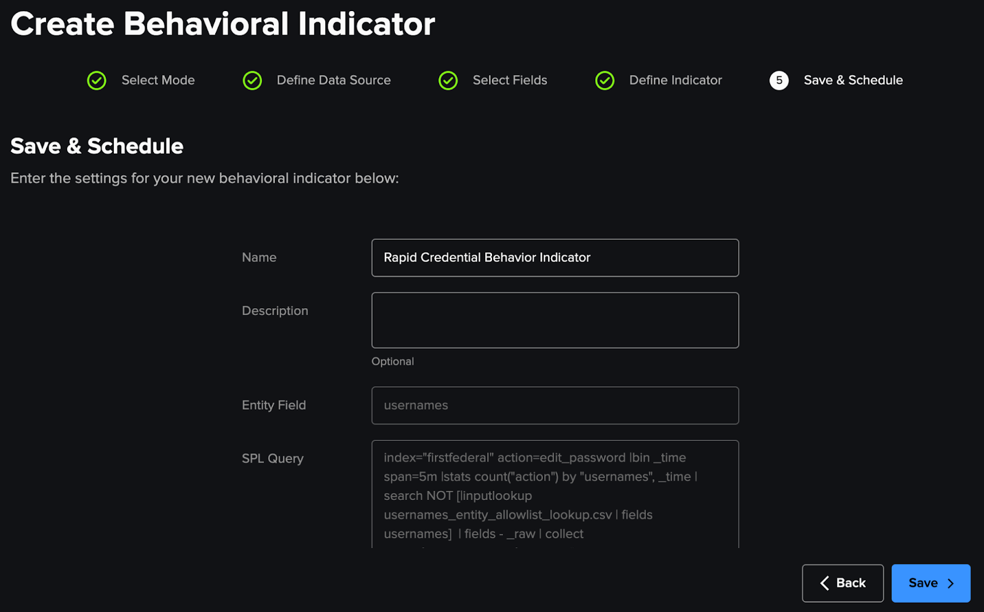Click the green checkmark beside Select Fields

448,80
